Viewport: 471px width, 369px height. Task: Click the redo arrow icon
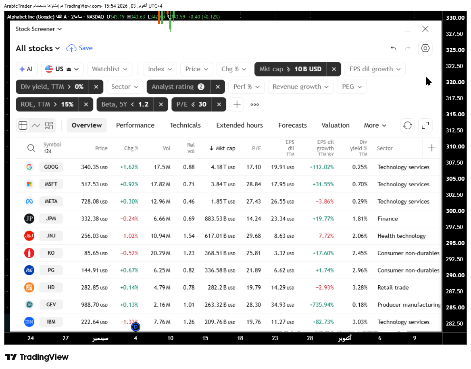(x=408, y=48)
